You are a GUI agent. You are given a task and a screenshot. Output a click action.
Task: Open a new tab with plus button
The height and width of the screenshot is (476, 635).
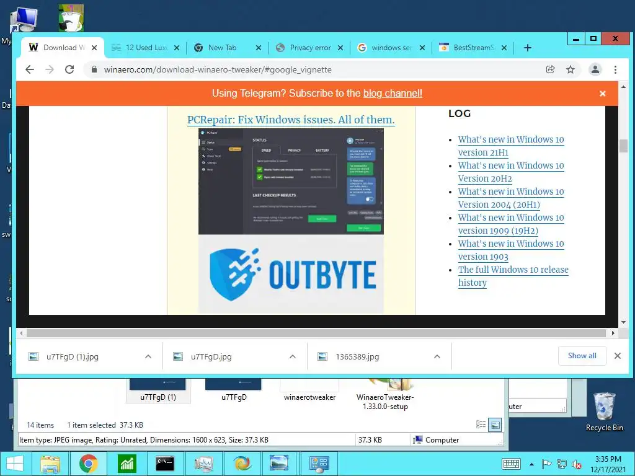point(527,48)
